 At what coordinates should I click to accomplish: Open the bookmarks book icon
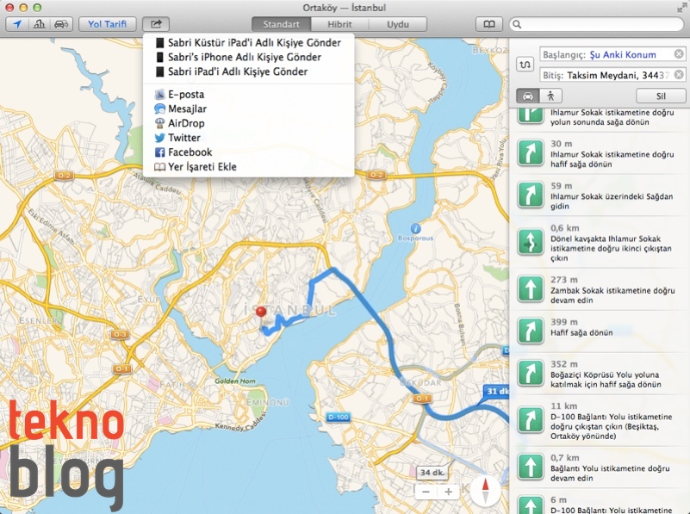pyautogui.click(x=488, y=25)
